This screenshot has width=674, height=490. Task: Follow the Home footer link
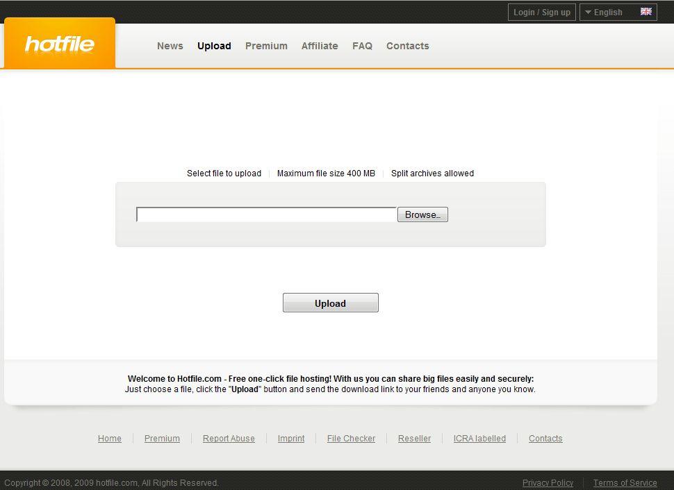(110, 439)
